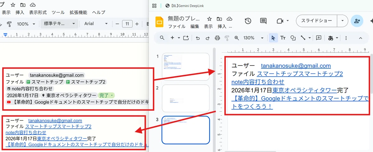Click the 東京オペラシティタワー place chip in Docs
The height and width of the screenshot is (152, 373).
point(69,95)
